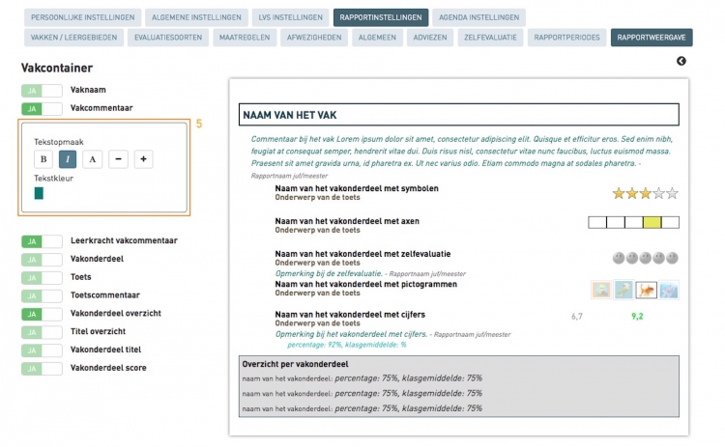This screenshot has width=725, height=447.
Task: Click the green score 9,2
Action: coord(637,317)
